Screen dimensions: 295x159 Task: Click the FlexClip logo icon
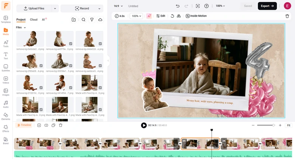coord(6,6)
